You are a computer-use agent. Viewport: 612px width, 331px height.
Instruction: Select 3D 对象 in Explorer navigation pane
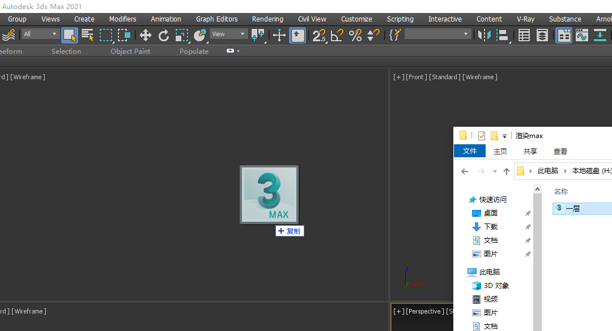(496, 286)
